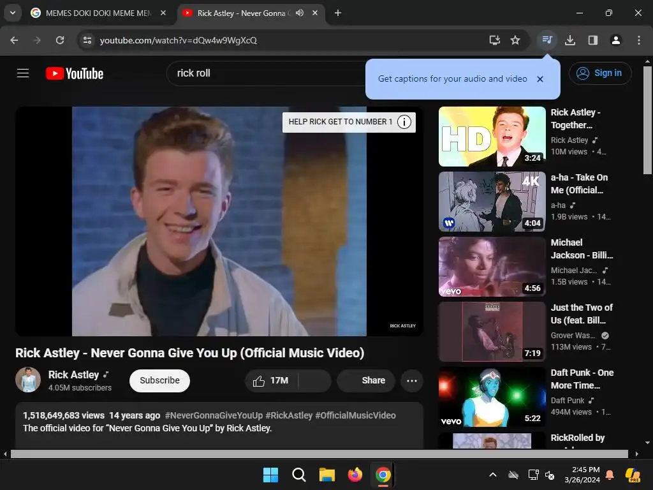Bookmark this tab with the star

515,40
